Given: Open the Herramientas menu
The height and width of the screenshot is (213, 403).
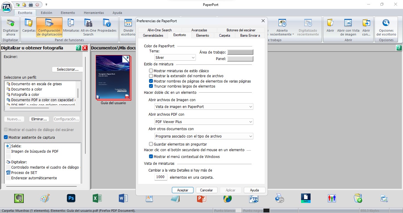Looking at the screenshot, I should click(x=94, y=13).
